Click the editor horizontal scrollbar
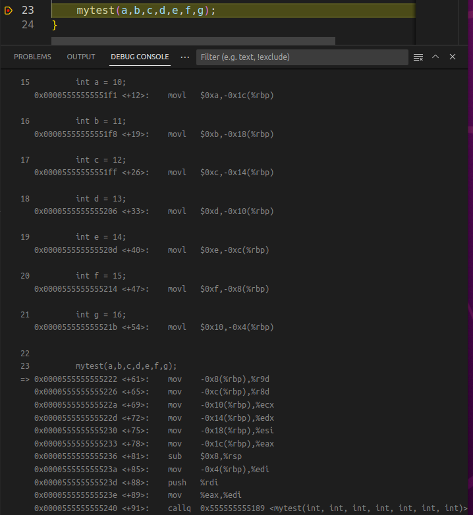473x515 pixels. coord(193,41)
